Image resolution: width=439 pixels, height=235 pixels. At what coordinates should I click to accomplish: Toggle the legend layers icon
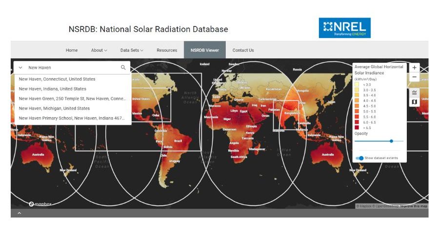(x=414, y=92)
